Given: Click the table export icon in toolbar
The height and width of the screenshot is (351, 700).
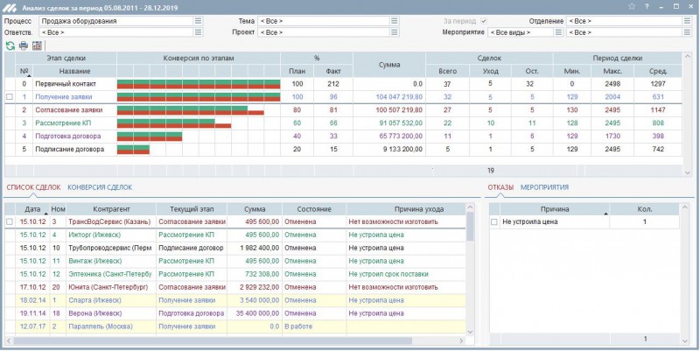Looking at the screenshot, I should (x=38, y=46).
